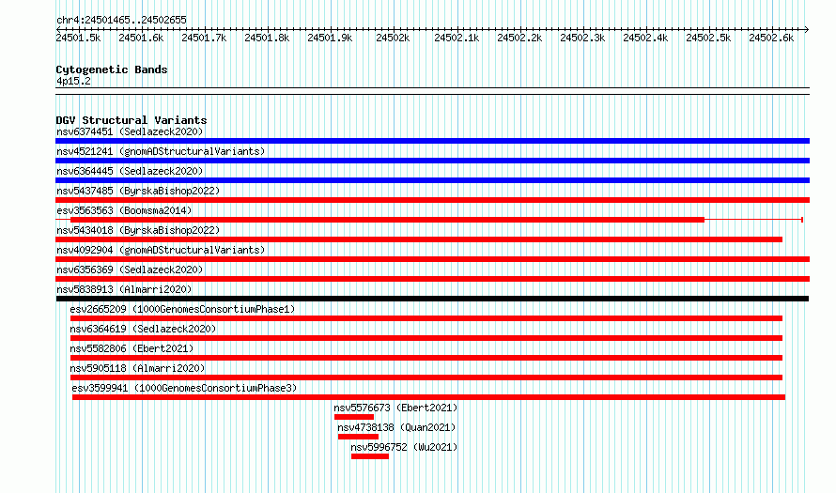This screenshot has height=493, width=836.
Task: Select the red bar under nsv4092904
Action: (432, 259)
